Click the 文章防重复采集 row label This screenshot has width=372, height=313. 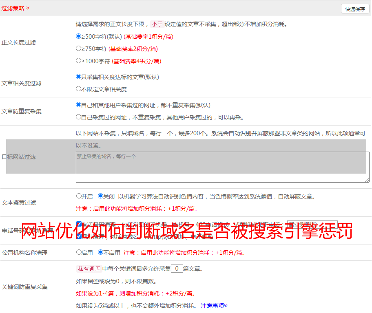(x=21, y=111)
